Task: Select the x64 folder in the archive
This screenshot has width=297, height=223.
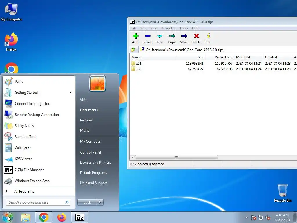Action: [x=138, y=64]
